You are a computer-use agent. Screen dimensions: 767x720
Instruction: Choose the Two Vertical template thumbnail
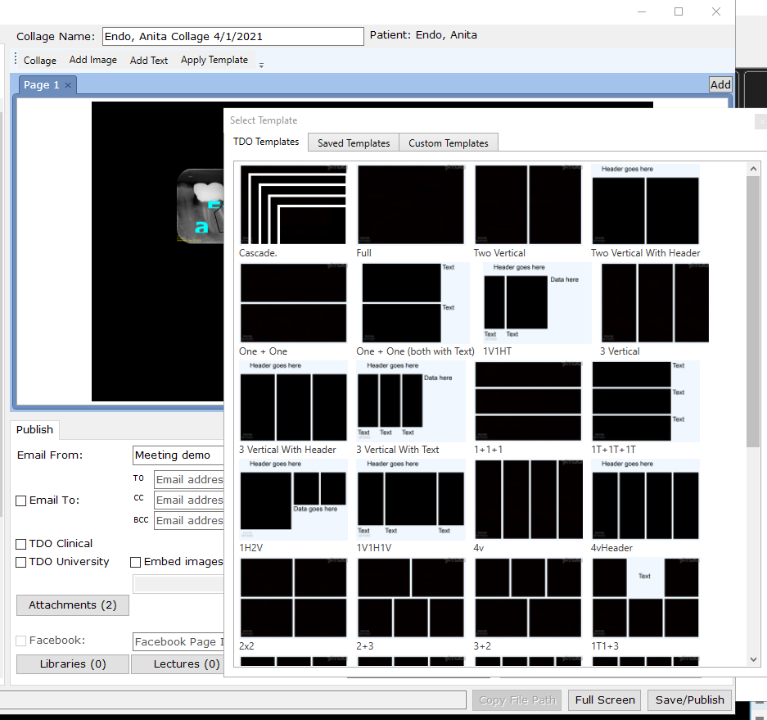click(x=528, y=204)
